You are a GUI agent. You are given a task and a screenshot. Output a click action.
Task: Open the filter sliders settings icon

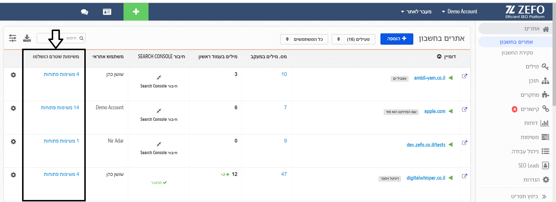[12, 38]
